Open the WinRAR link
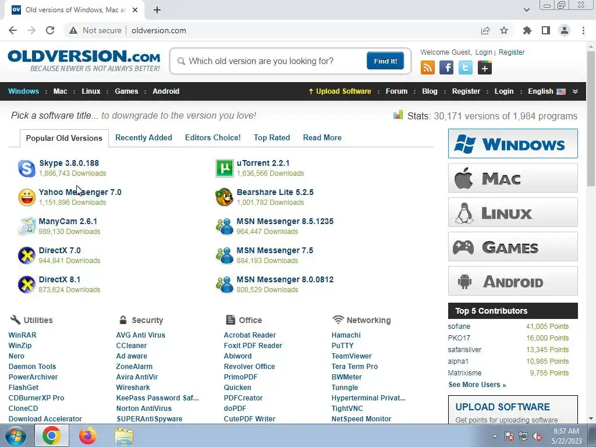The width and height of the screenshot is (596, 447). click(23, 335)
